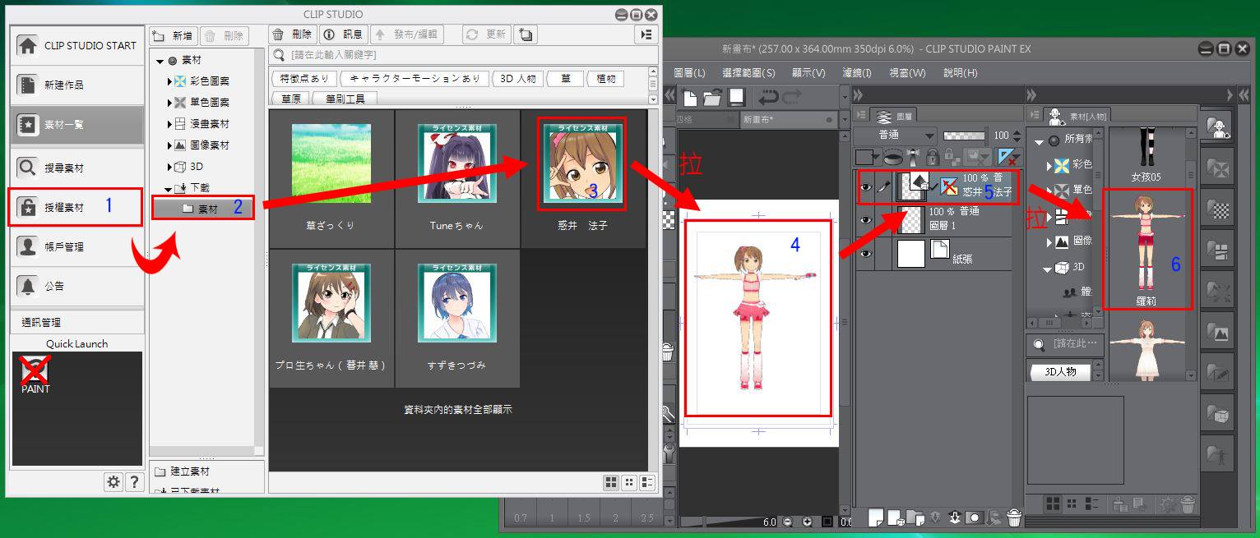Hide 紙張 paper layer
Image resolution: width=1260 pixels, height=538 pixels.
pos(864,254)
